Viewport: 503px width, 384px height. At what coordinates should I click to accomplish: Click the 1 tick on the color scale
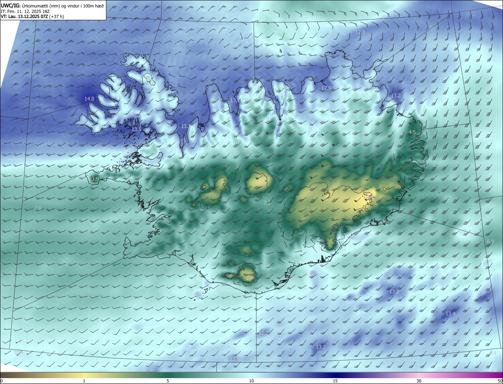(84, 381)
